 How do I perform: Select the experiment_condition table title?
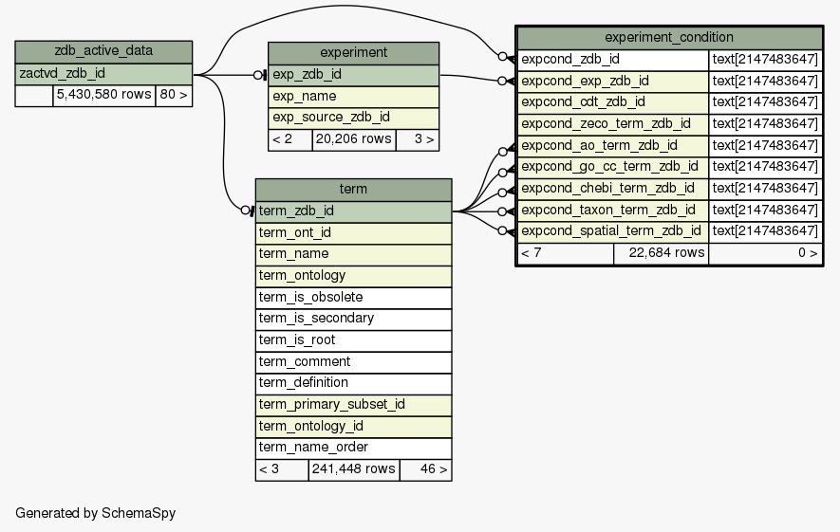click(668, 38)
